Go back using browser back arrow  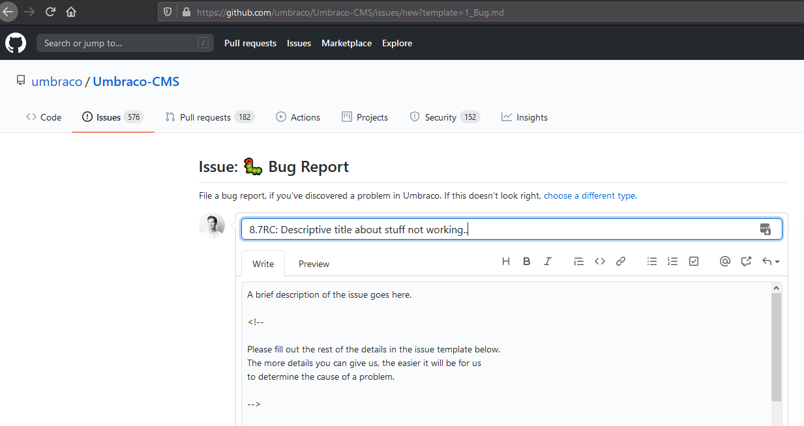click(7, 12)
